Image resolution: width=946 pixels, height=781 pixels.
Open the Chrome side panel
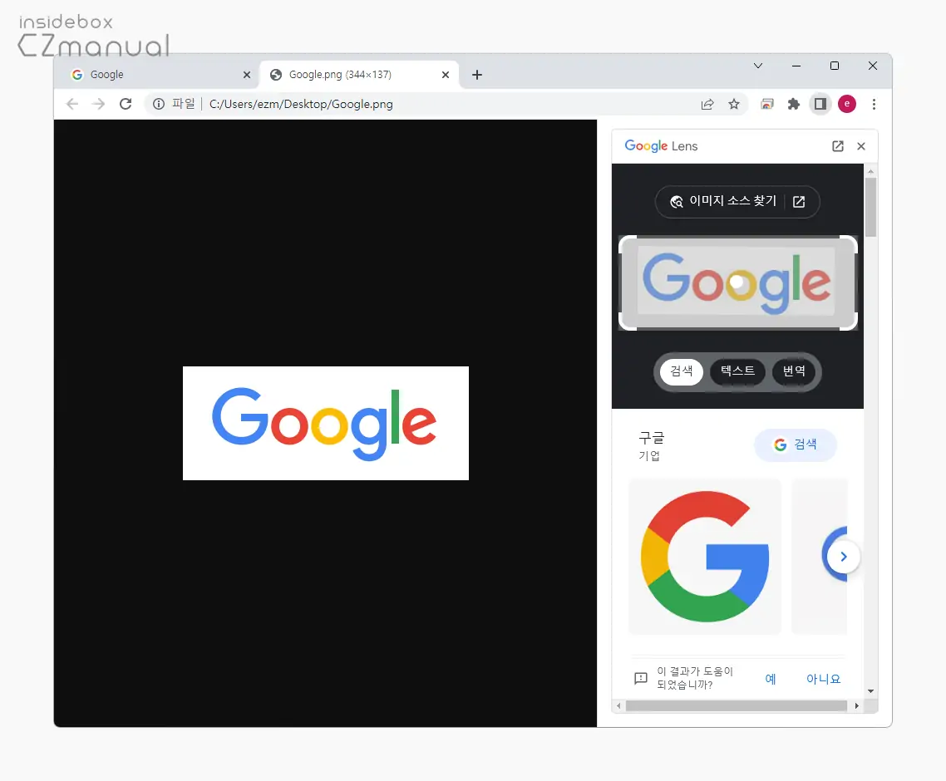tap(820, 104)
